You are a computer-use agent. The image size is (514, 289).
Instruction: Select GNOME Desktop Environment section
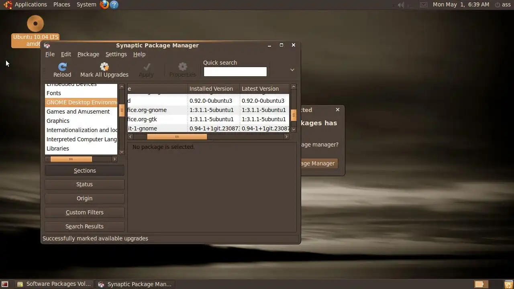[x=81, y=102]
